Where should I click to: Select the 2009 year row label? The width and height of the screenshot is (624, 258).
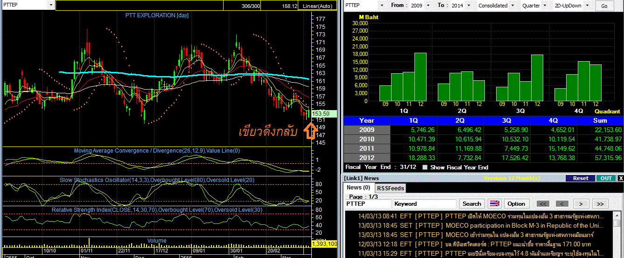pyautogui.click(x=366, y=130)
